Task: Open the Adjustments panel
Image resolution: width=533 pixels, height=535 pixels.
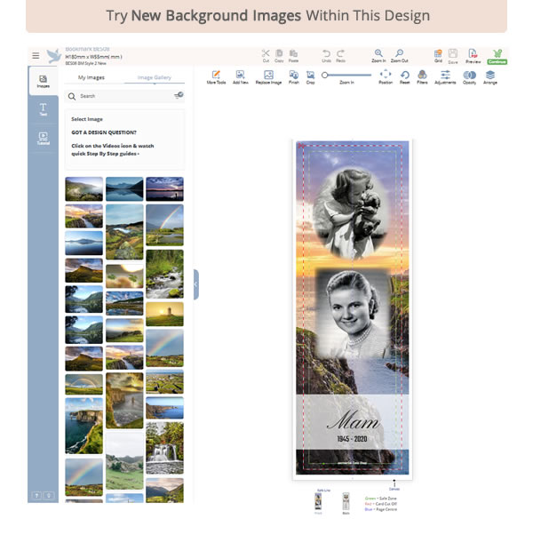Action: tap(445, 77)
